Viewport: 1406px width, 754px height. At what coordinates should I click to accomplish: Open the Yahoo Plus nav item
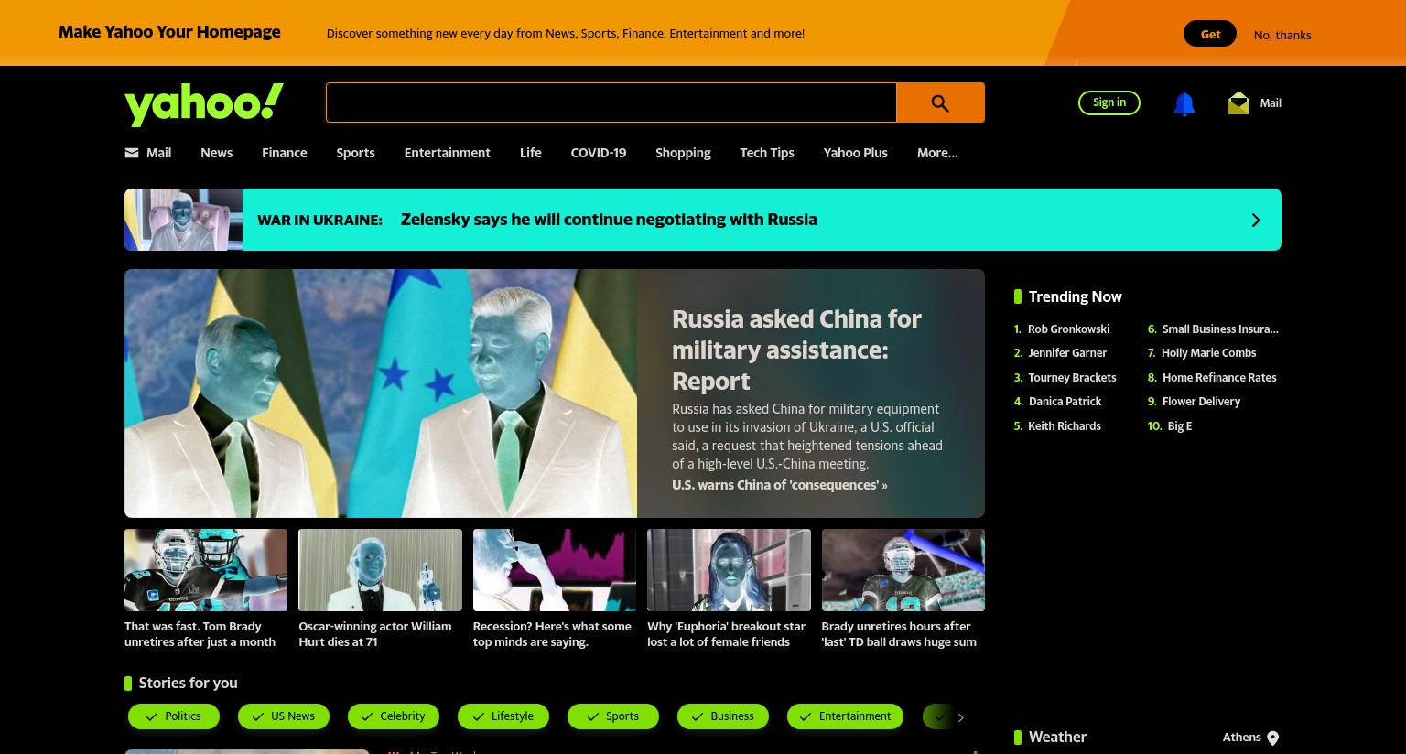(x=856, y=153)
